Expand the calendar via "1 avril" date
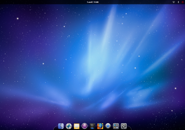This screenshot has width=185, height=130. tap(89, 2)
